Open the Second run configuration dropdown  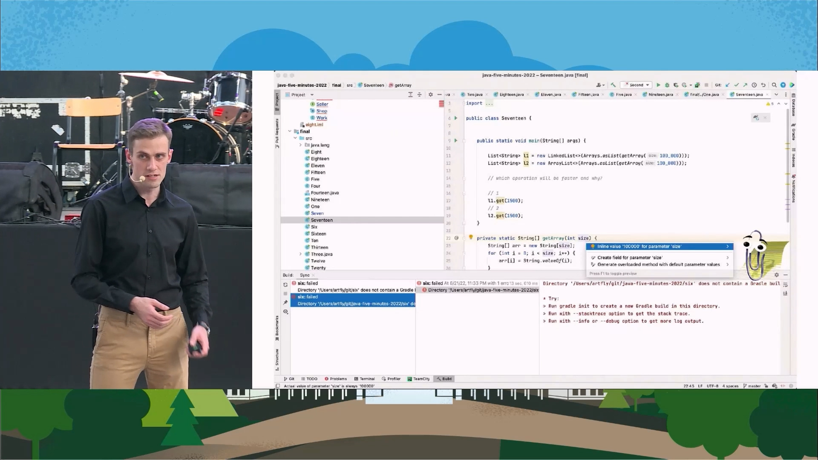(x=636, y=85)
